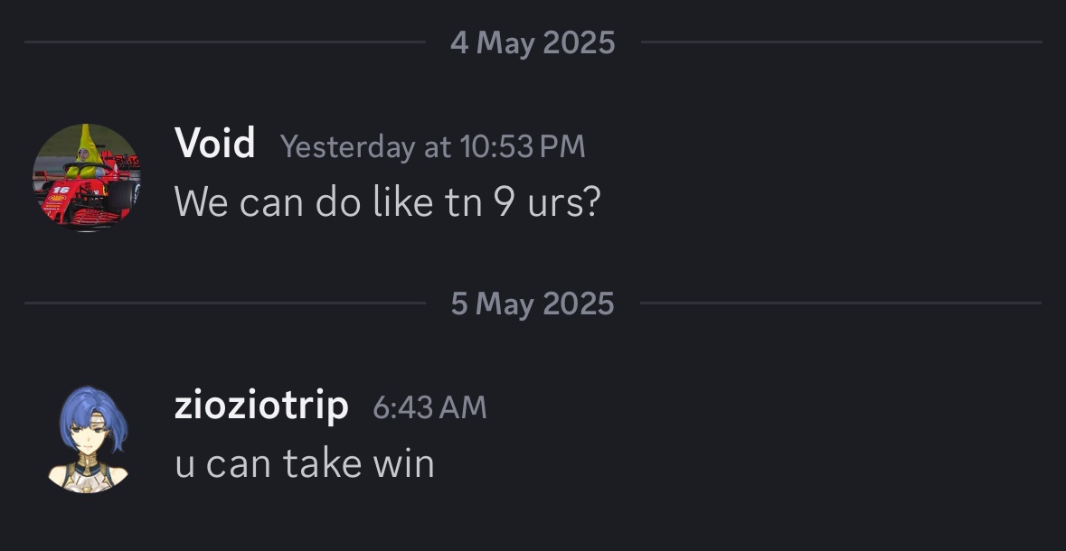Click the divider line right of 4 May 2025

(x=841, y=42)
